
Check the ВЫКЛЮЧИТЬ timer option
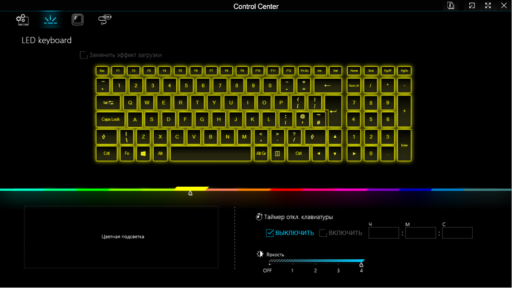click(269, 233)
